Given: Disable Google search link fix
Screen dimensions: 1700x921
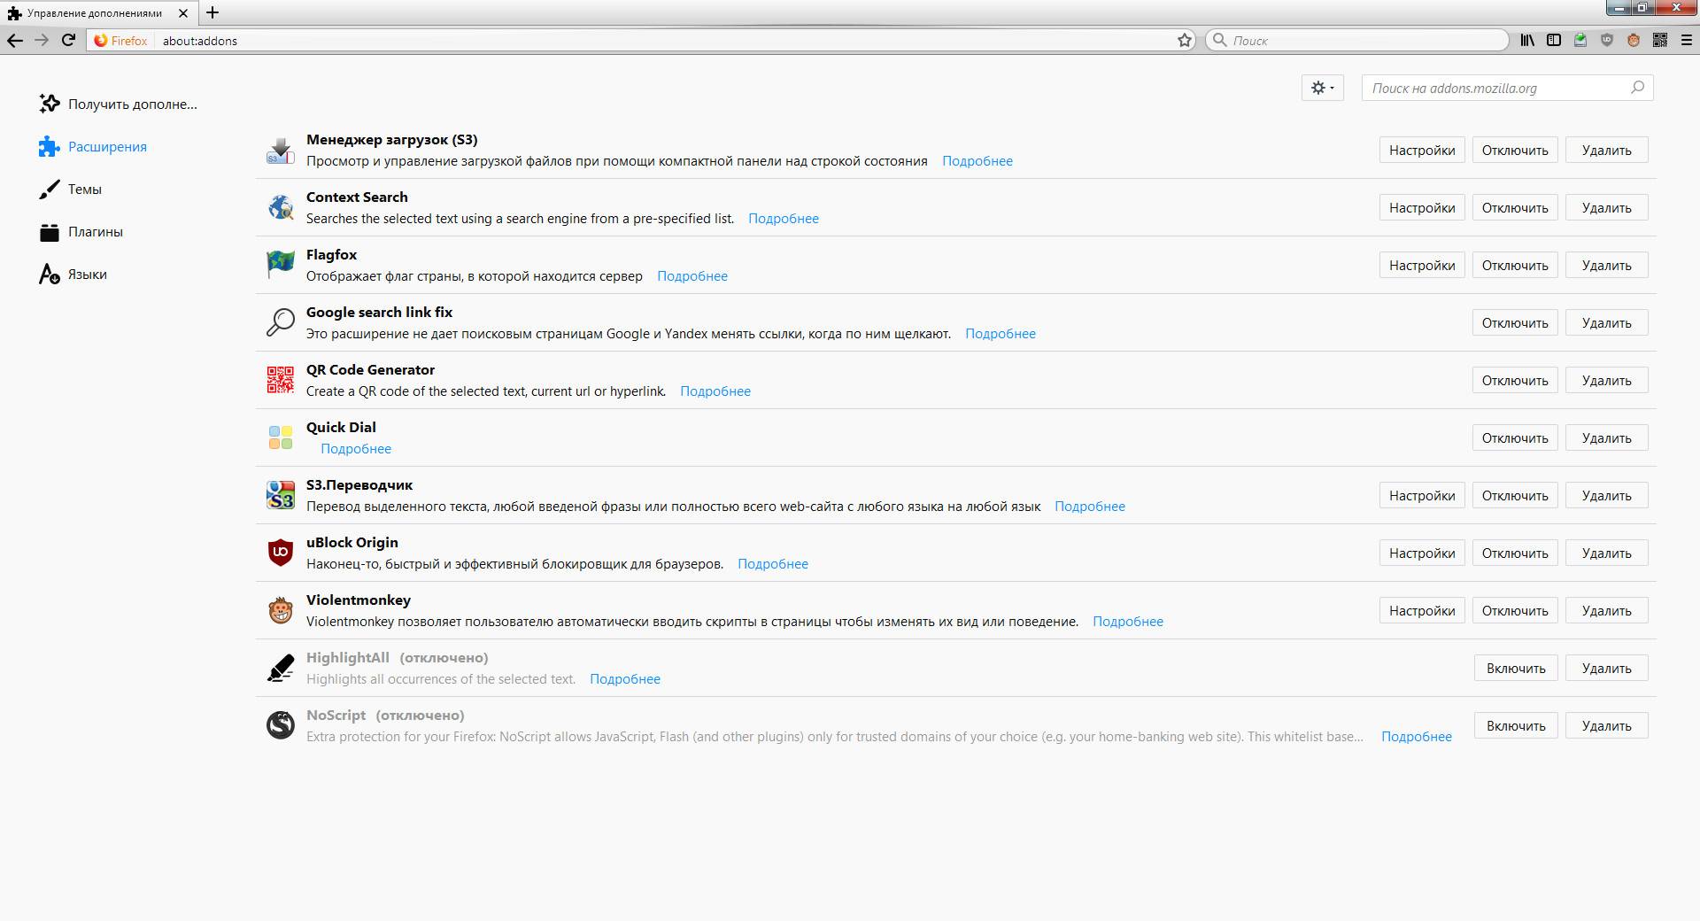Looking at the screenshot, I should coord(1515,322).
